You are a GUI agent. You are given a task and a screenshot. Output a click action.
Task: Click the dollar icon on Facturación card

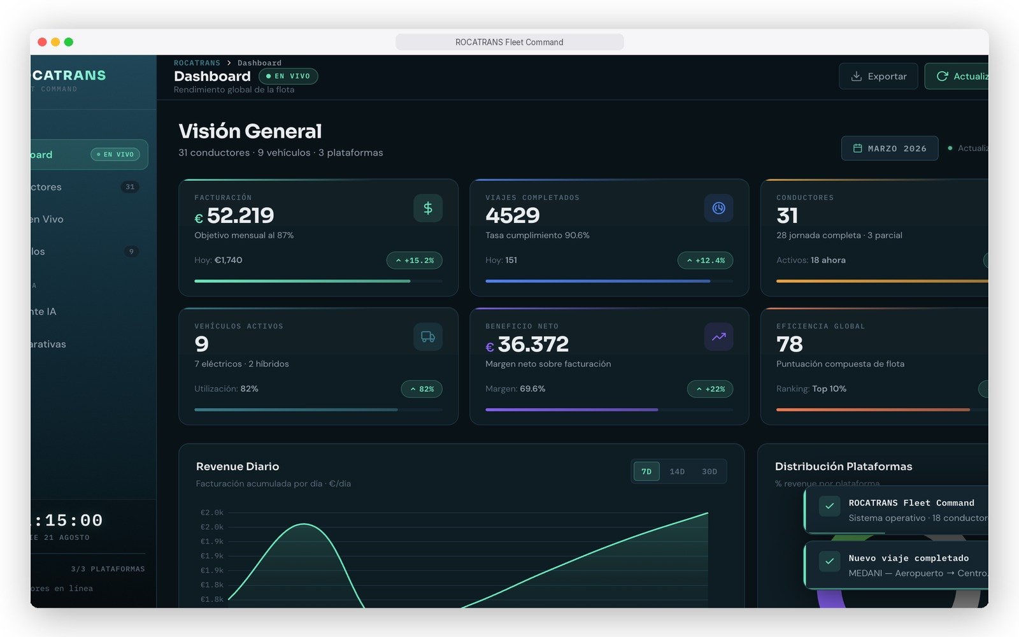click(x=428, y=208)
